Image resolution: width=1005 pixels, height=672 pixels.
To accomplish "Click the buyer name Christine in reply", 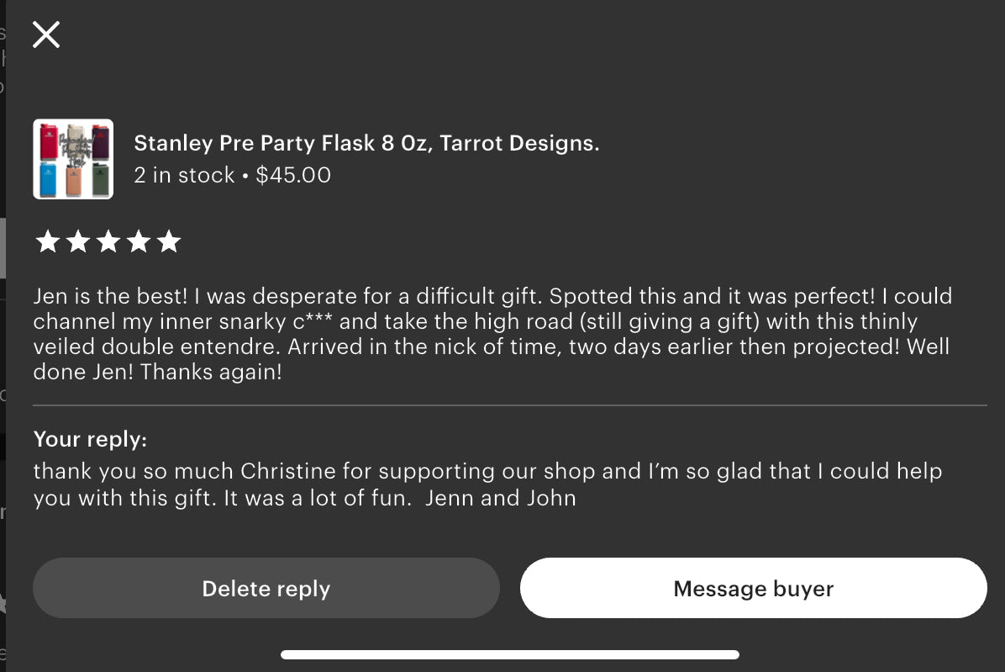I will pos(288,471).
